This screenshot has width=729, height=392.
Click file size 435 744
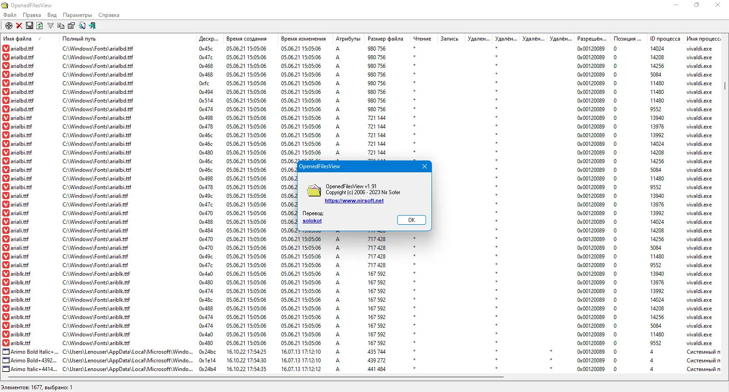[376, 352]
